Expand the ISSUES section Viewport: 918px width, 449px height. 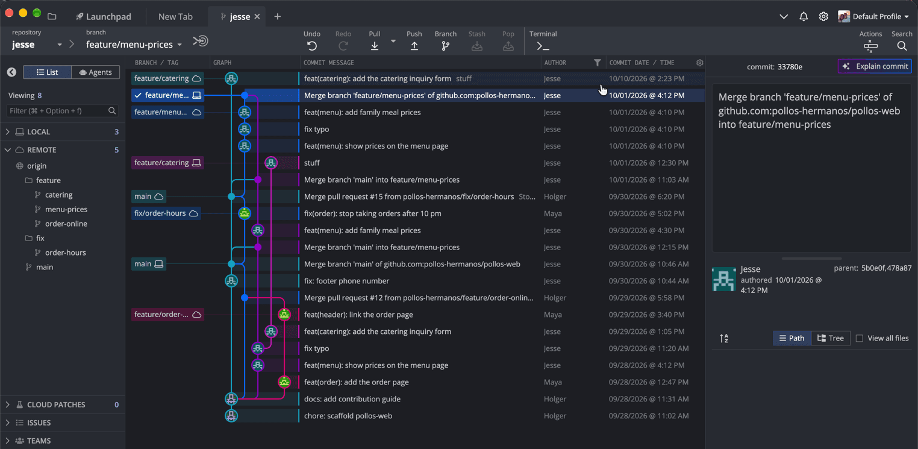[8, 422]
